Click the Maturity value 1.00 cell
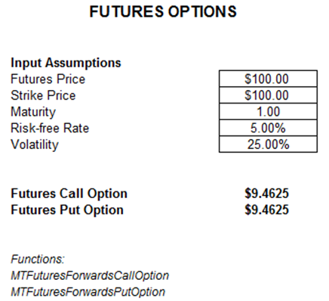The width and height of the screenshot is (329, 301). [268, 111]
